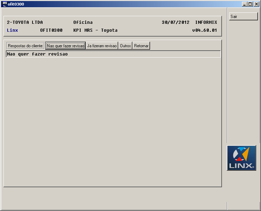The width and height of the screenshot is (261, 211).
Task: Close the ofit0300 window
Action: [256, 4]
